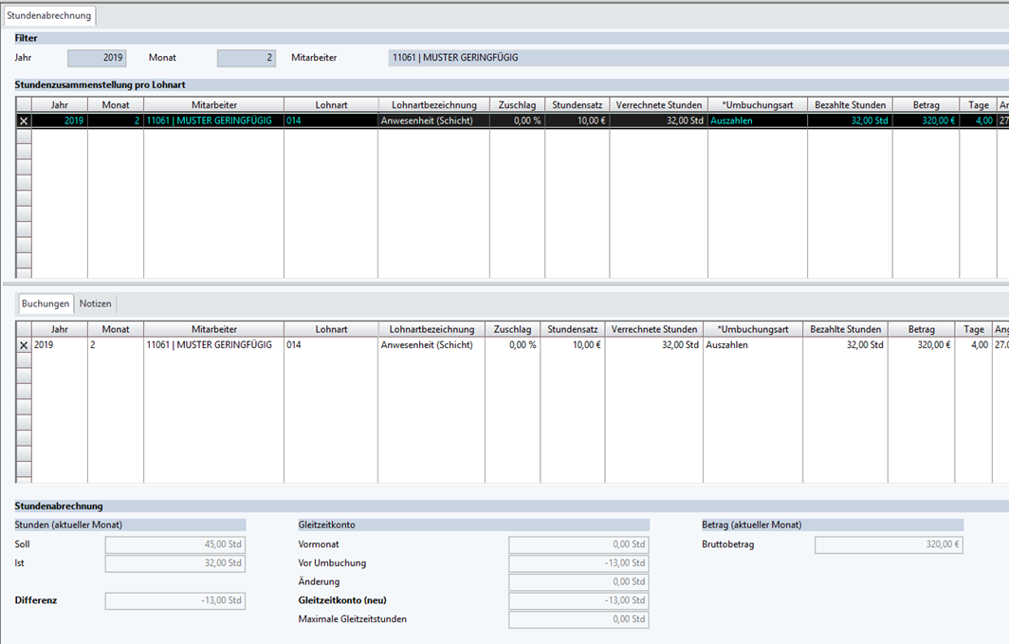The width and height of the screenshot is (1009, 644).
Task: Click the Soll hours field
Action: point(174,544)
